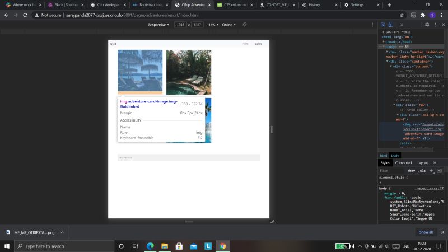Switch to the Computed tab
Screen dimensions: 448x252
[x=403, y=163]
